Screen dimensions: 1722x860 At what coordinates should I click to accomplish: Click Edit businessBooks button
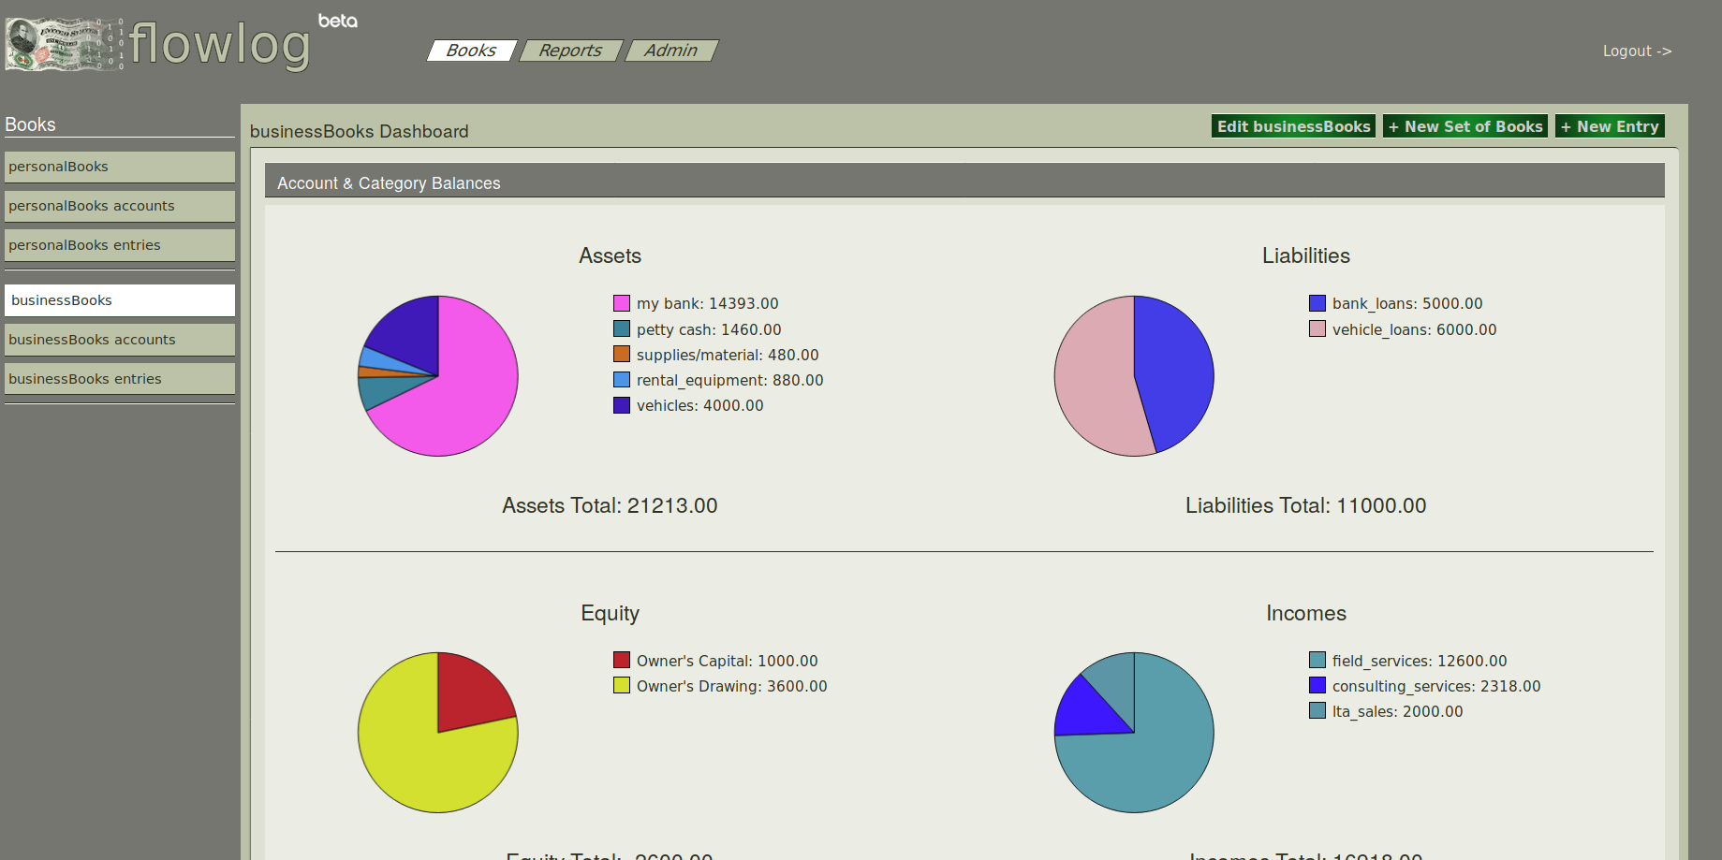pyautogui.click(x=1293, y=126)
